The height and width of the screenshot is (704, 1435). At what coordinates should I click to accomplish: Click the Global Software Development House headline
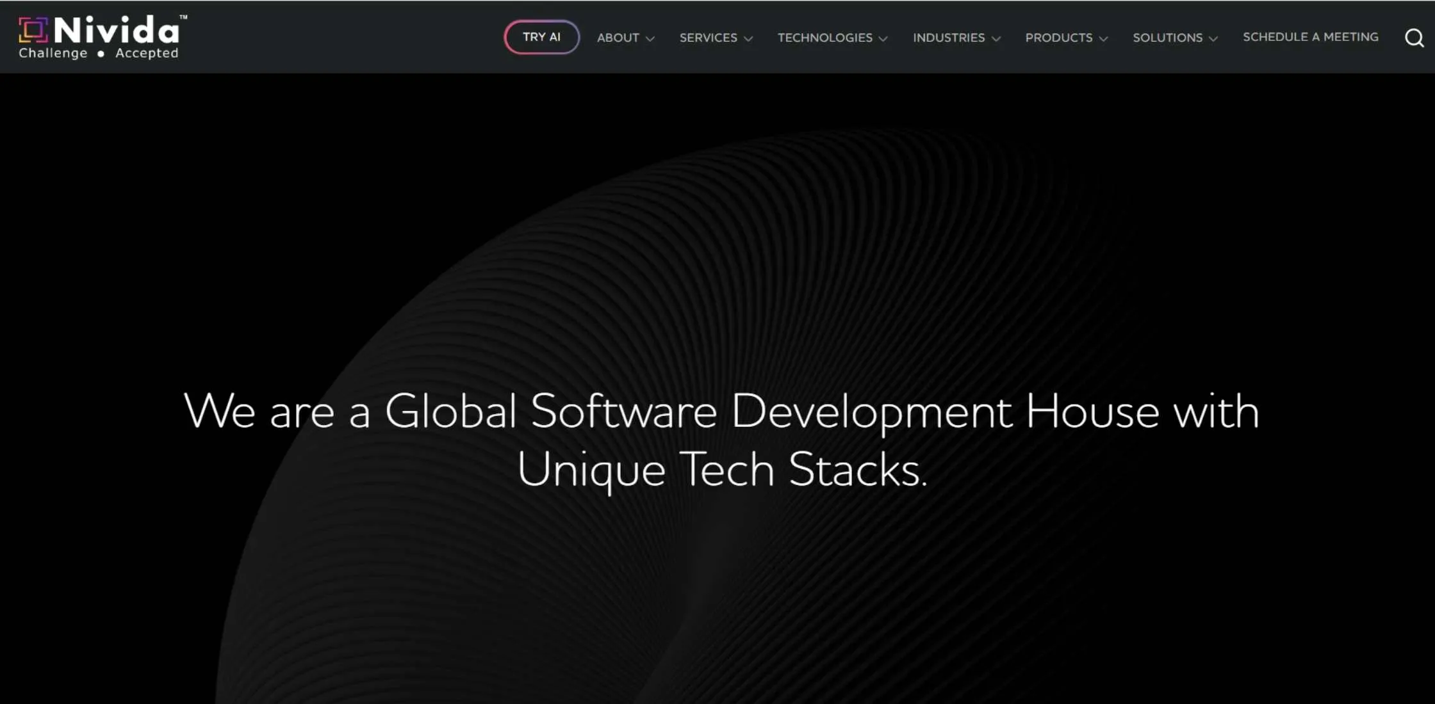pos(721,411)
